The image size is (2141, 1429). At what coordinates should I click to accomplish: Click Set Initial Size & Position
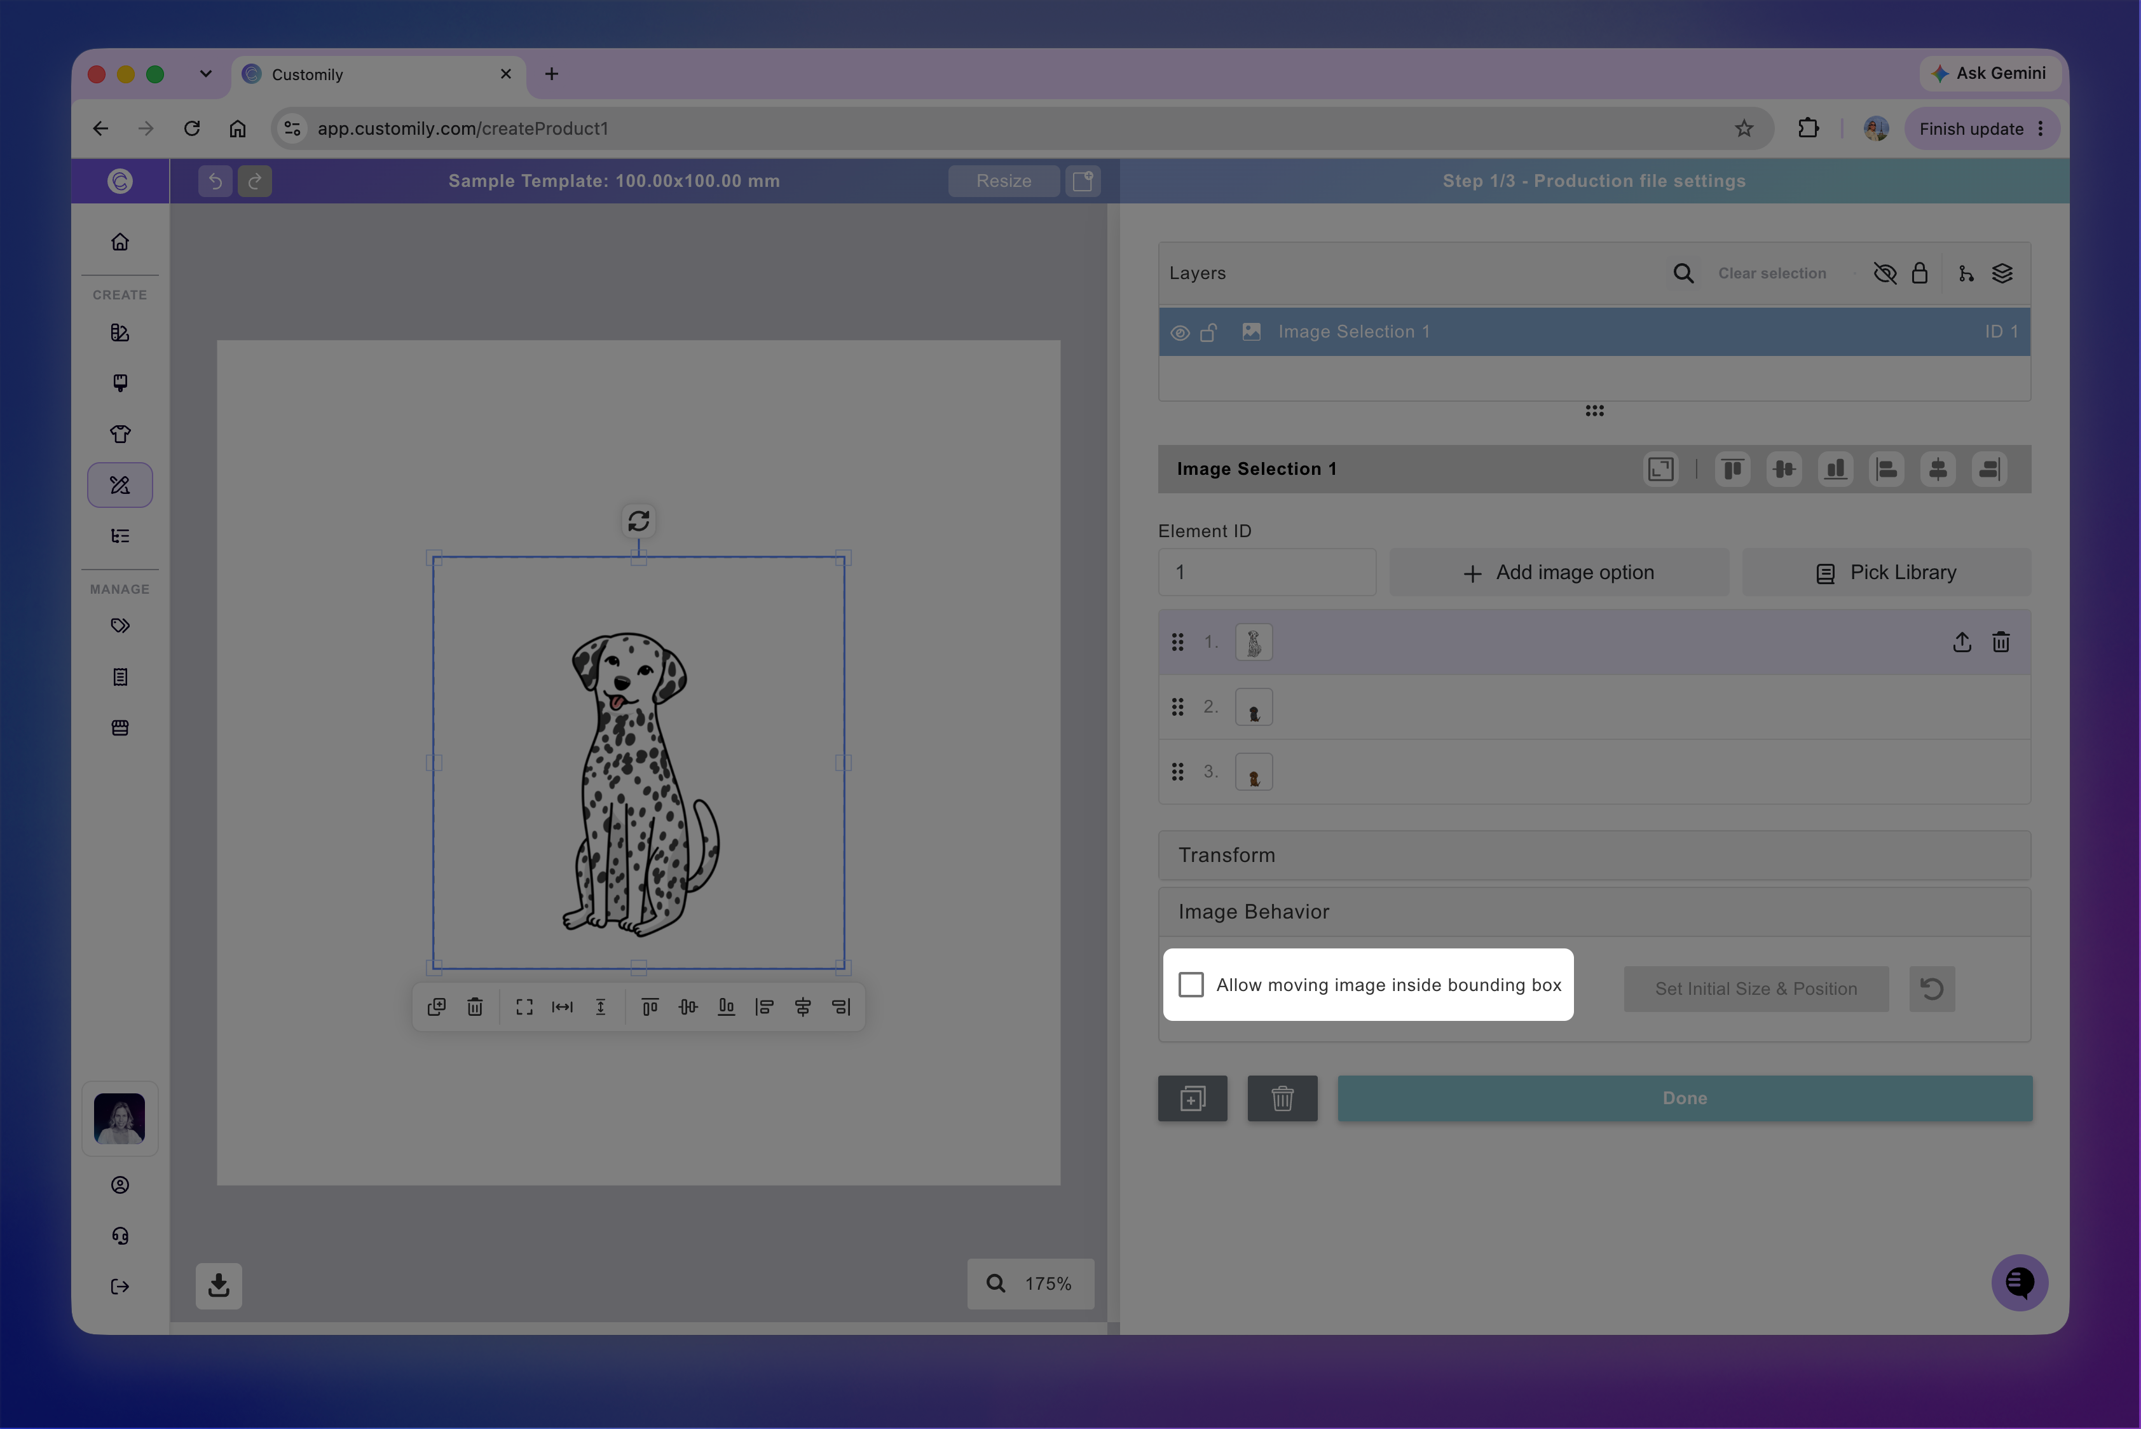[1756, 989]
